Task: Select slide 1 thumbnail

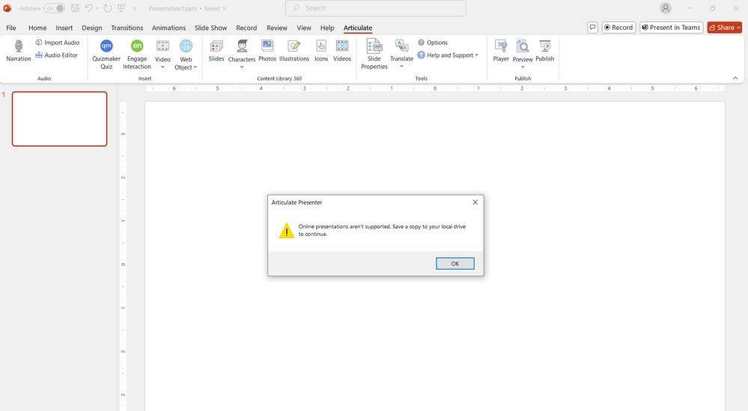Action: [60, 119]
